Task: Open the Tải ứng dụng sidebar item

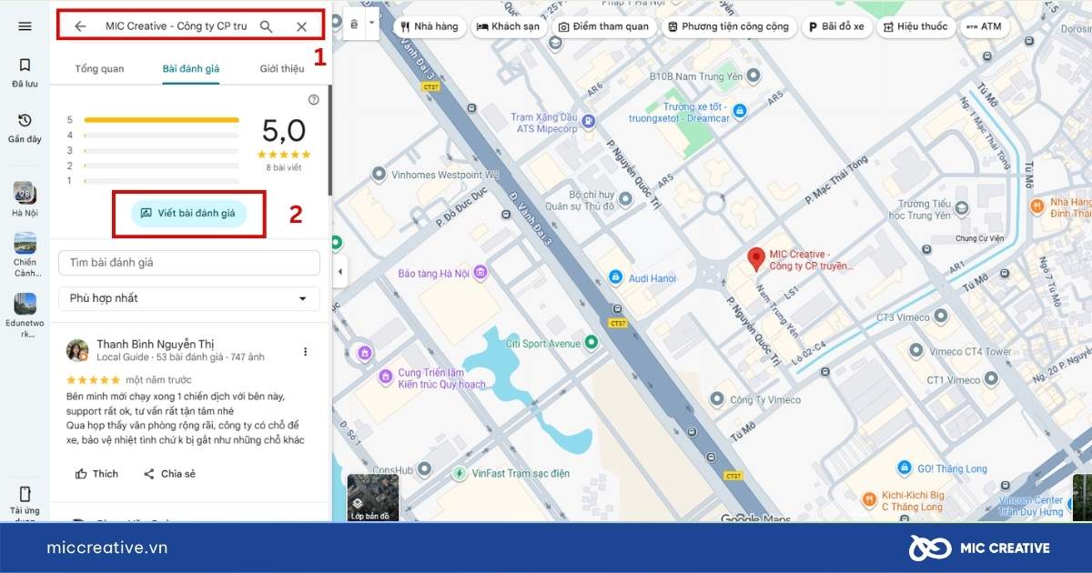Action: pos(25,504)
